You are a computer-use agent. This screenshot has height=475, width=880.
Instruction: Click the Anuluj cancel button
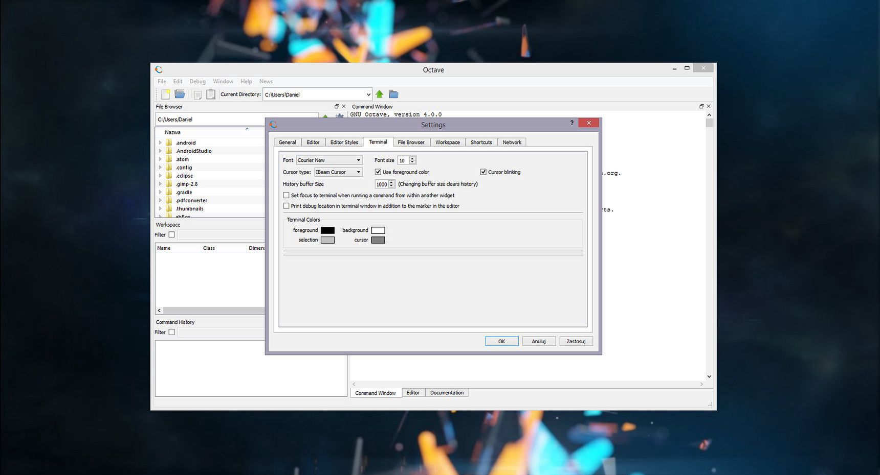(x=539, y=341)
